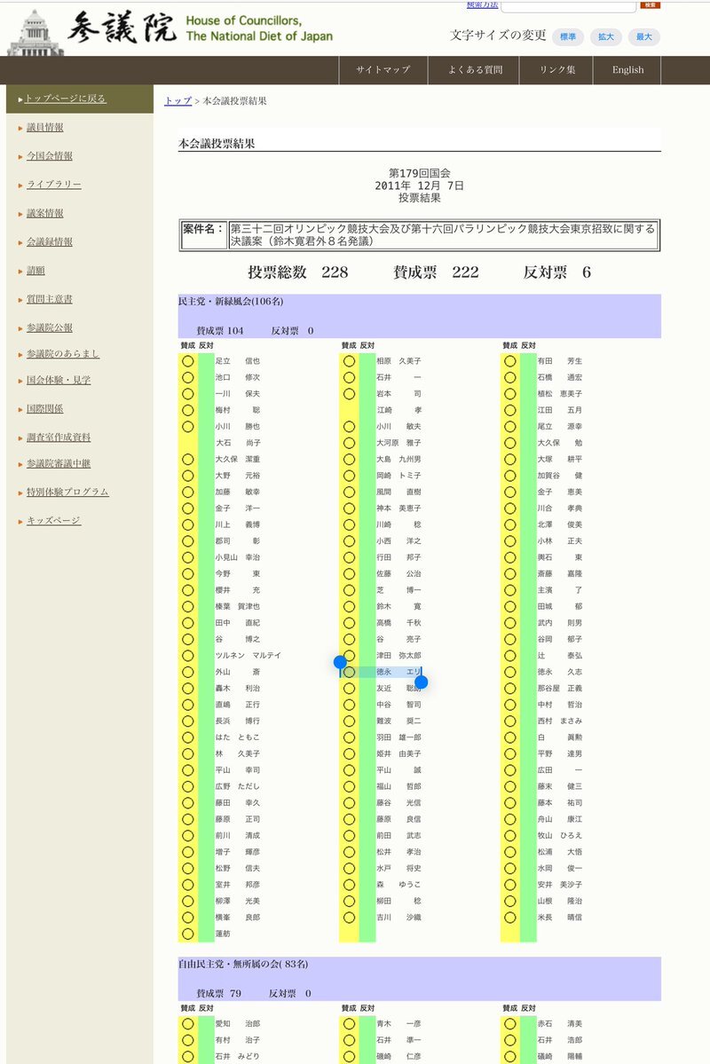The width and height of the screenshot is (710, 1064).
Task: Focus the site search input box
Action: click(x=568, y=5)
